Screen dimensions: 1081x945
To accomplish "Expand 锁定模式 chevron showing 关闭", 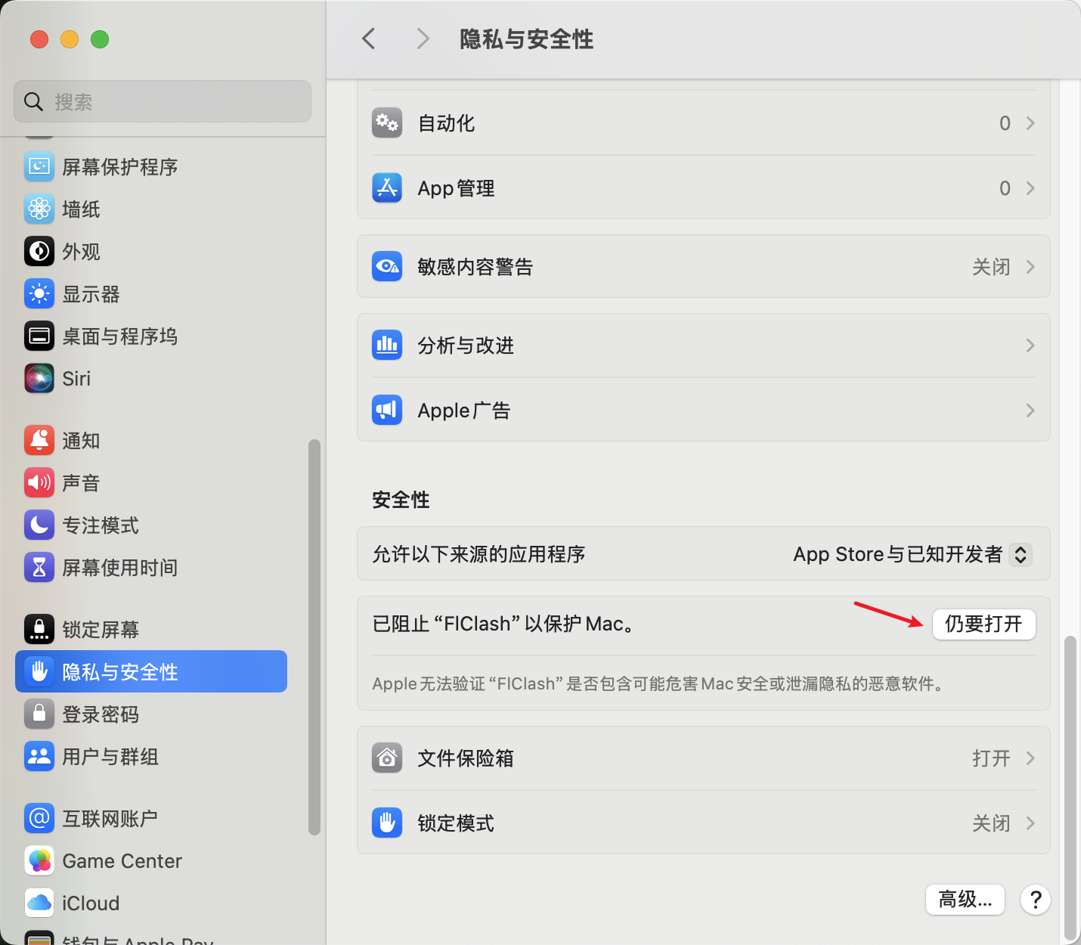I will tap(1030, 823).
